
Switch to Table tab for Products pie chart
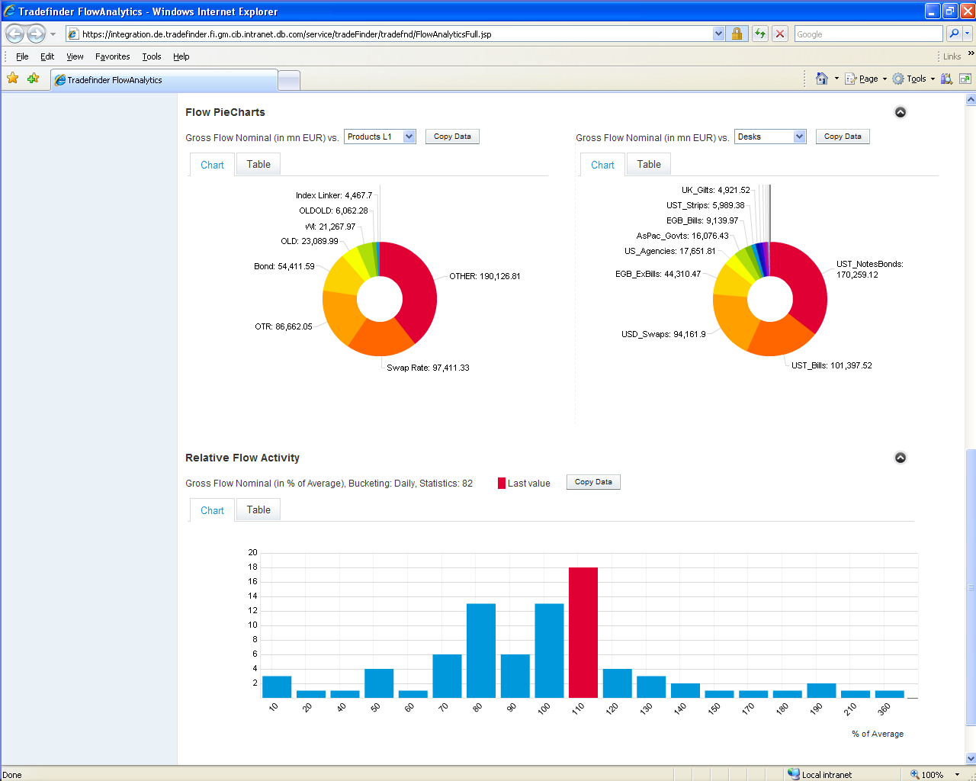point(258,164)
